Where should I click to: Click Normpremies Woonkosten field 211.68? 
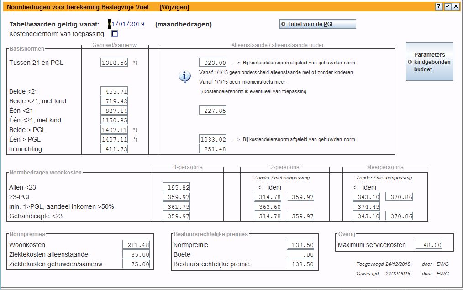(x=136, y=245)
